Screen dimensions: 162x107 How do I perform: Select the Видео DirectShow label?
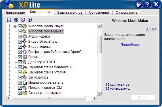(43, 42)
